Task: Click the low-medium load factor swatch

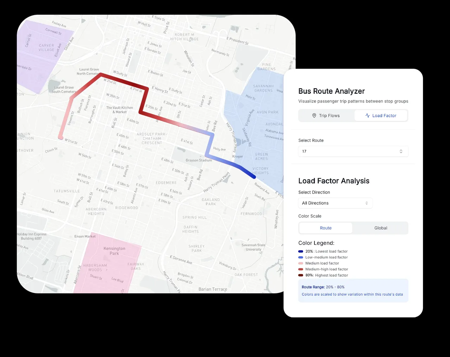Action: click(x=301, y=258)
